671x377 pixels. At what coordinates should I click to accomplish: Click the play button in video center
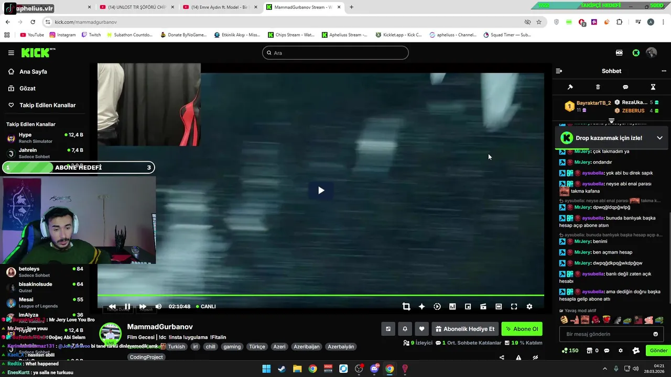pyautogui.click(x=321, y=191)
